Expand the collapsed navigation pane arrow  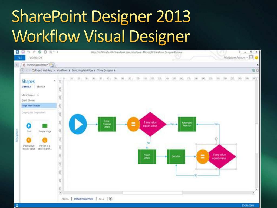coord(17,65)
